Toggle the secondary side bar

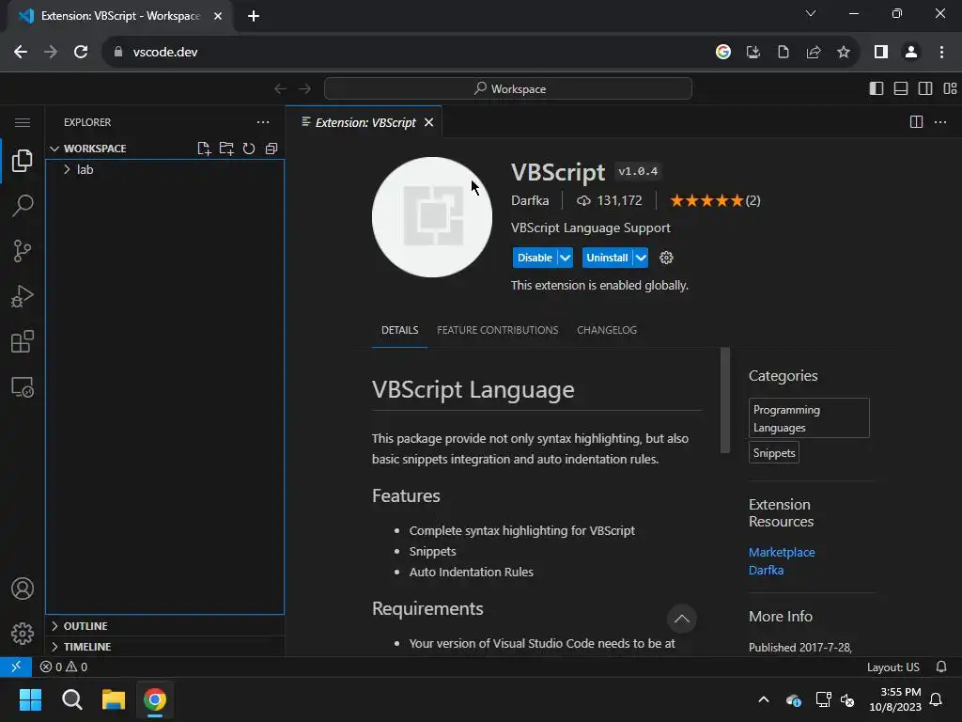tap(925, 88)
